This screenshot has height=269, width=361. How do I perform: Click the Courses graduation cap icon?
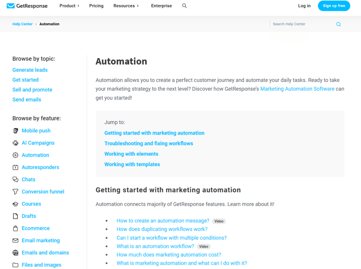[16, 204]
